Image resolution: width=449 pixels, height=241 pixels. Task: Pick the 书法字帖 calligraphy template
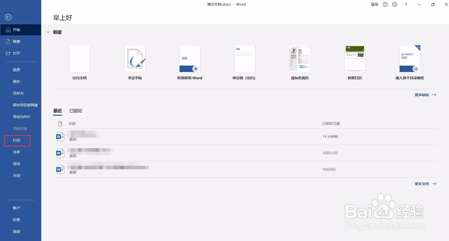click(x=135, y=63)
